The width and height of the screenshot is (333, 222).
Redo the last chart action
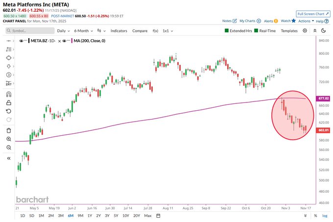point(9,120)
